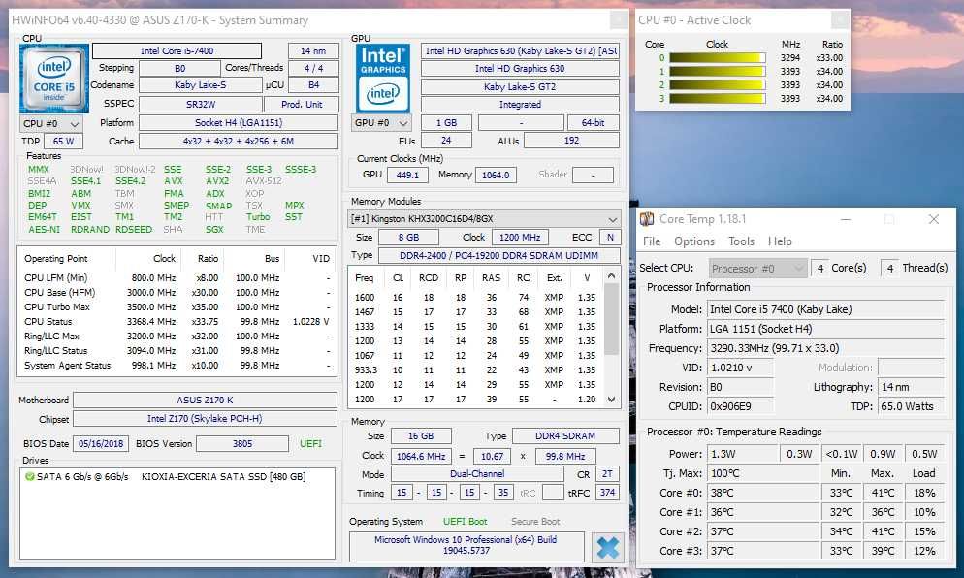This screenshot has width=964, height=578.
Task: Click the CPU Turbo Max operating point row
Action: tap(177, 306)
